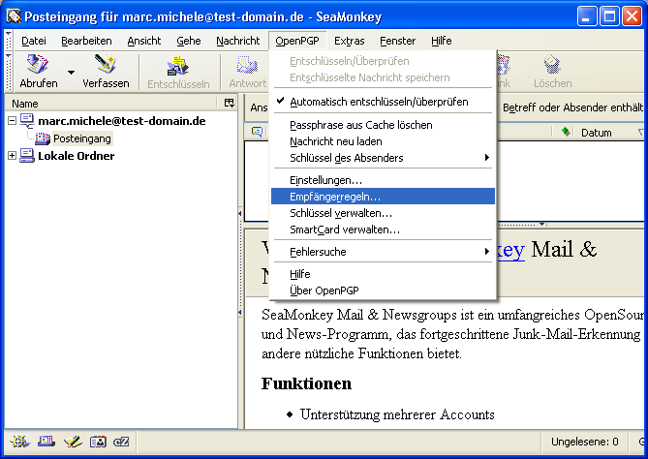Choose Schlüssel verwalten... entry
The height and width of the screenshot is (459, 648).
click(x=384, y=213)
